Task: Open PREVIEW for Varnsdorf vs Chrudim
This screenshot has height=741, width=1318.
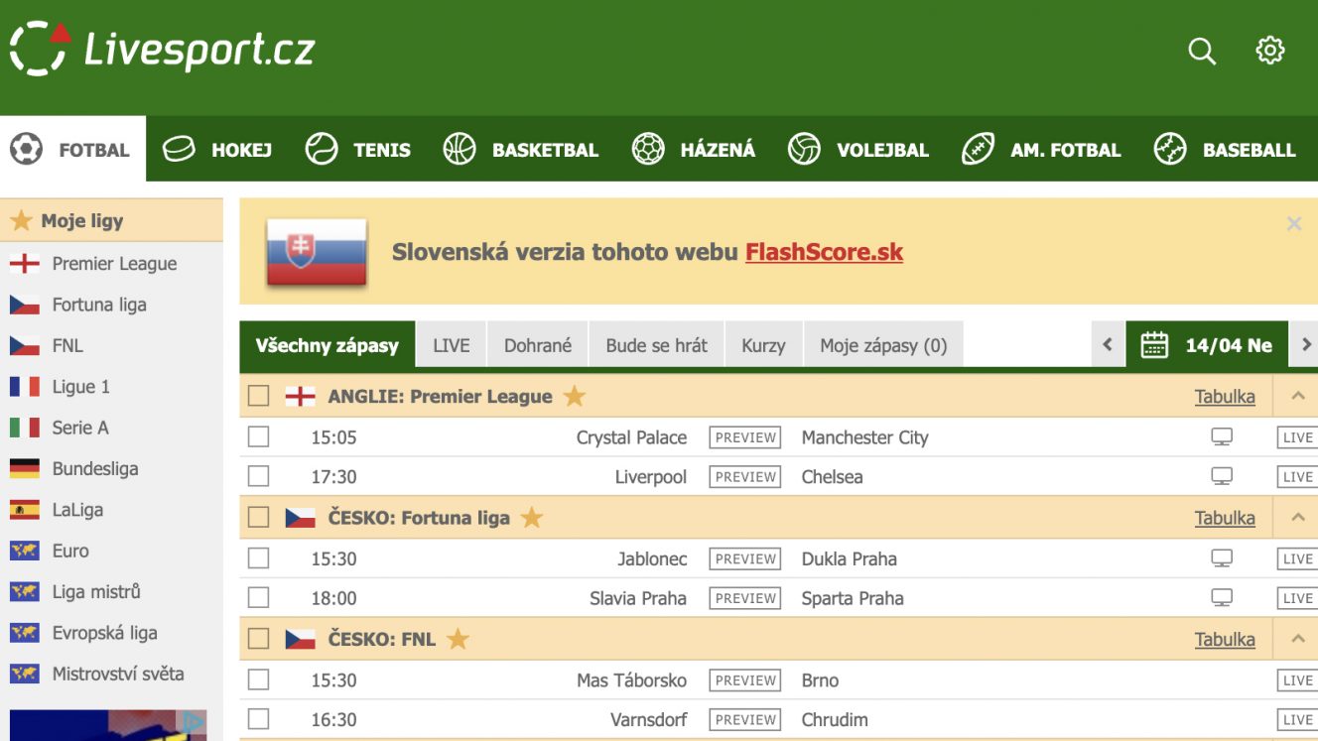Action: pyautogui.click(x=745, y=719)
